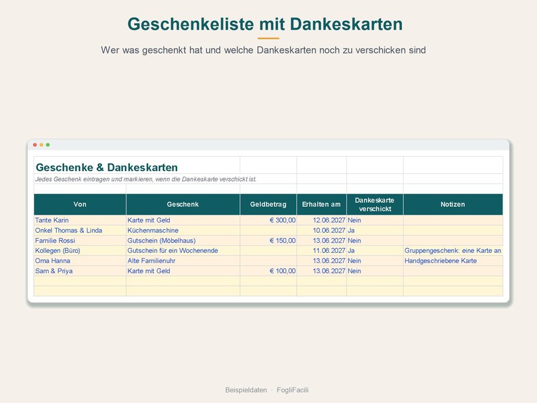Select cell 'Oma Hanna'
The width and height of the screenshot is (537, 403).
coord(80,261)
